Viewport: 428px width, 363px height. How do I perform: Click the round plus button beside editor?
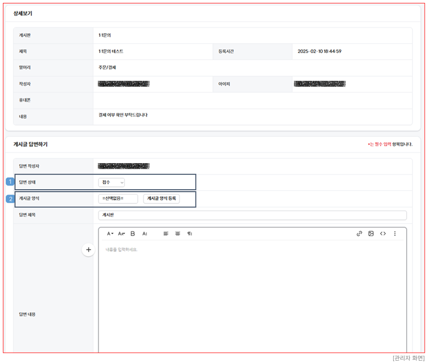[88, 250]
